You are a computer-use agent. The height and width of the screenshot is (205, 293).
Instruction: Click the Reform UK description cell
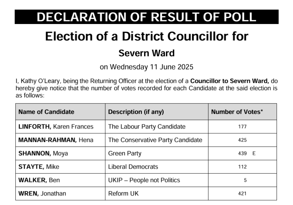[x=124, y=194]
